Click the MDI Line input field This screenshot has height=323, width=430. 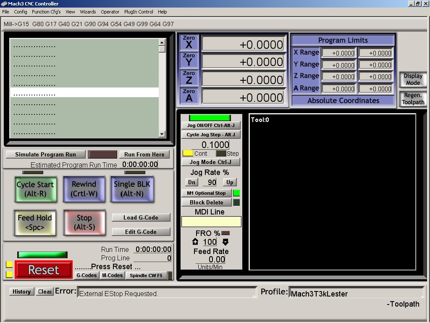(211, 222)
